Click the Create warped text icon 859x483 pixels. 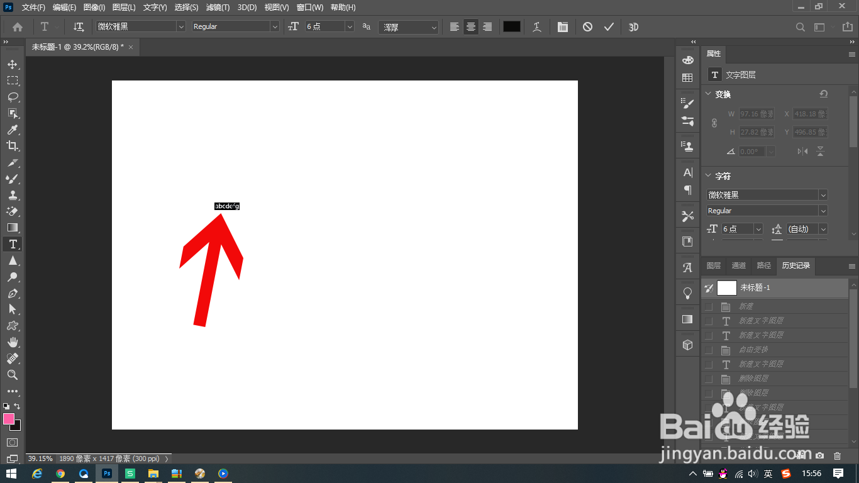point(537,27)
